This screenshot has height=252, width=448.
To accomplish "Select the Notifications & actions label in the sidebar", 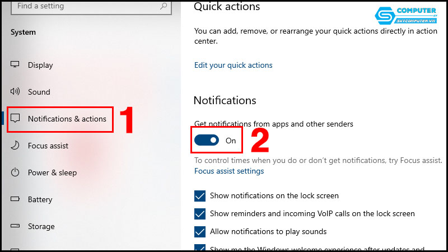I will click(67, 119).
